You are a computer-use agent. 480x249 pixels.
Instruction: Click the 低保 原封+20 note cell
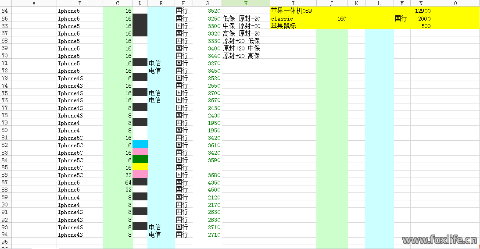(245, 19)
